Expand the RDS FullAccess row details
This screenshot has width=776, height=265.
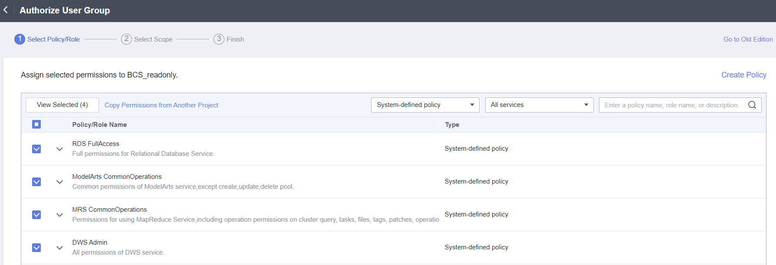59,149
